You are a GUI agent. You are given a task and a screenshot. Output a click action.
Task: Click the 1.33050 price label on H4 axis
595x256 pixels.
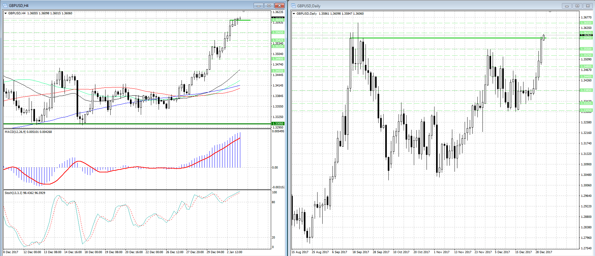pos(278,124)
